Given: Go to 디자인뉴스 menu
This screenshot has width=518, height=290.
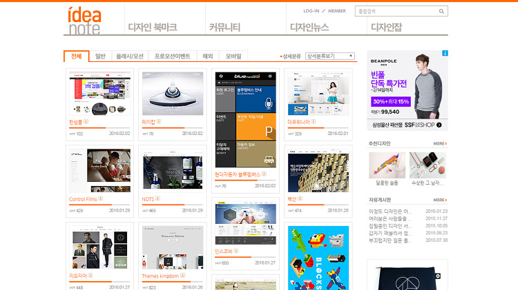Looking at the screenshot, I should 309,27.
